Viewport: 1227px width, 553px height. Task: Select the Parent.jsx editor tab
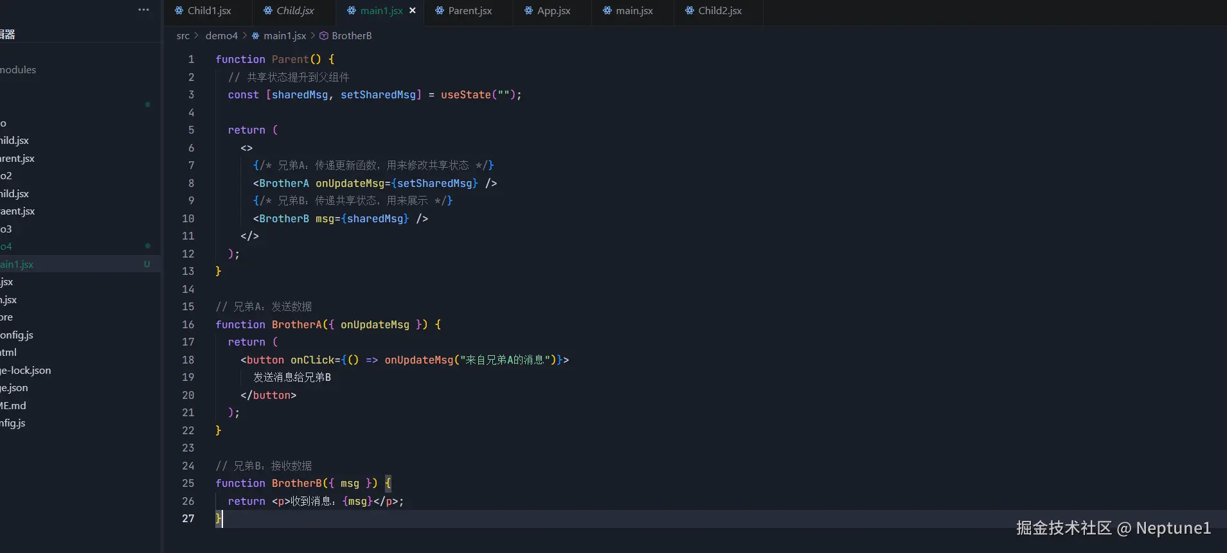click(470, 11)
